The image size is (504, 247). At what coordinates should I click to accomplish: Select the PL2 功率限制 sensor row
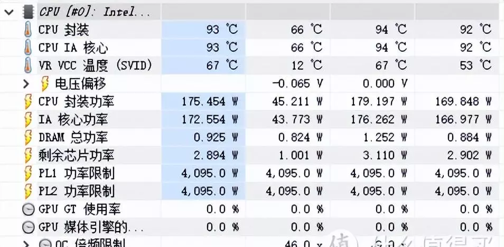[x=252, y=192]
